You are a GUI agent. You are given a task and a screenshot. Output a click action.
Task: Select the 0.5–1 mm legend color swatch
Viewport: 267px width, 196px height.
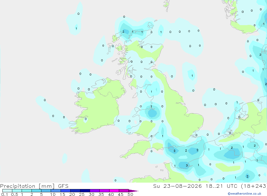coord(17,191)
